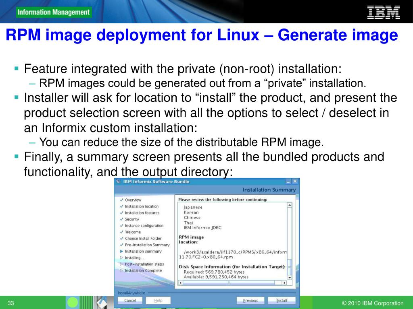Click the Installation Summary heading

(269, 190)
